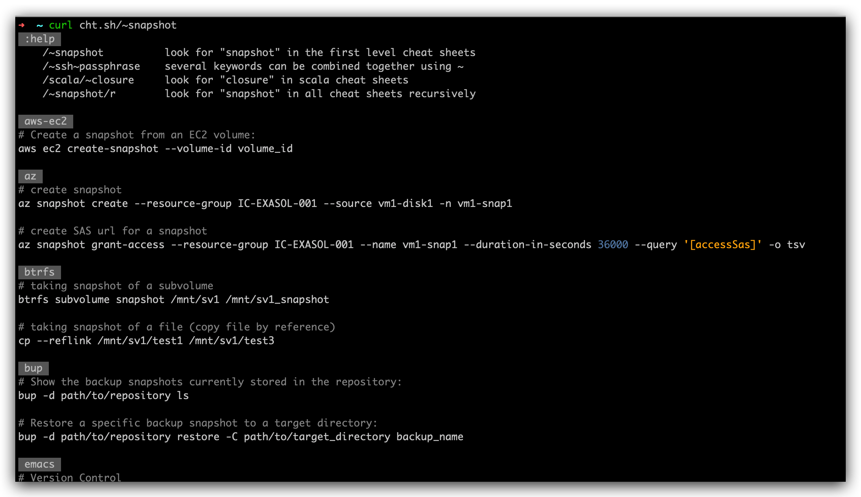
Task: Click '/~snapshot/r' help entry
Action: tap(79, 94)
